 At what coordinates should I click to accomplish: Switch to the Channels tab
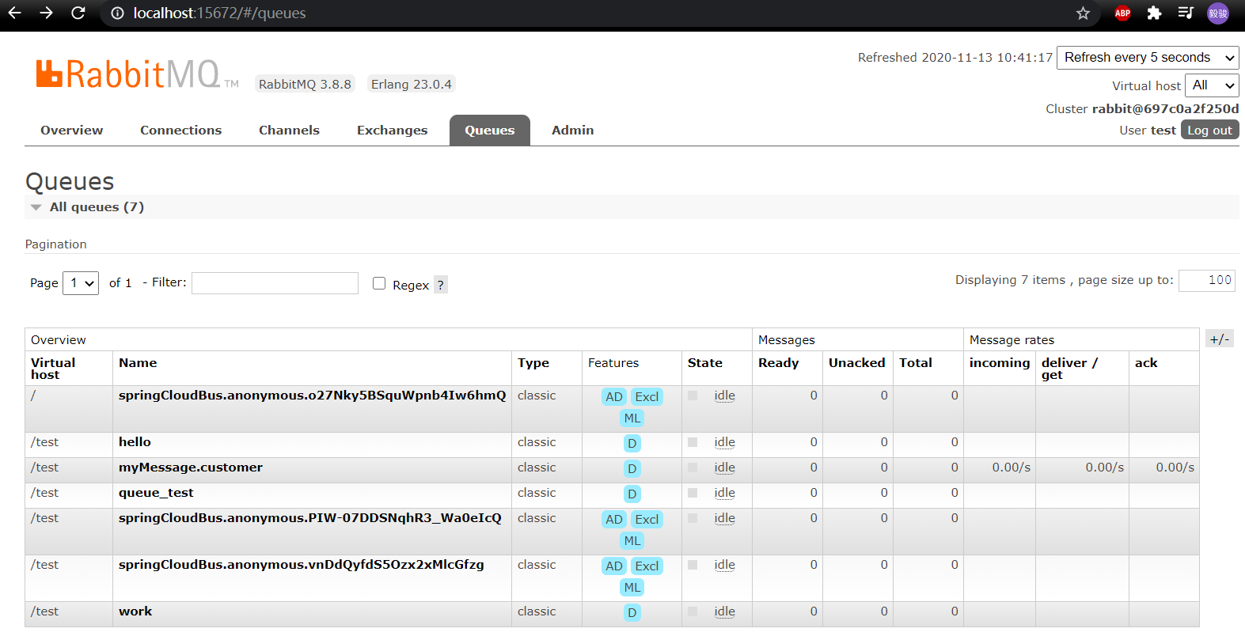pyautogui.click(x=289, y=131)
